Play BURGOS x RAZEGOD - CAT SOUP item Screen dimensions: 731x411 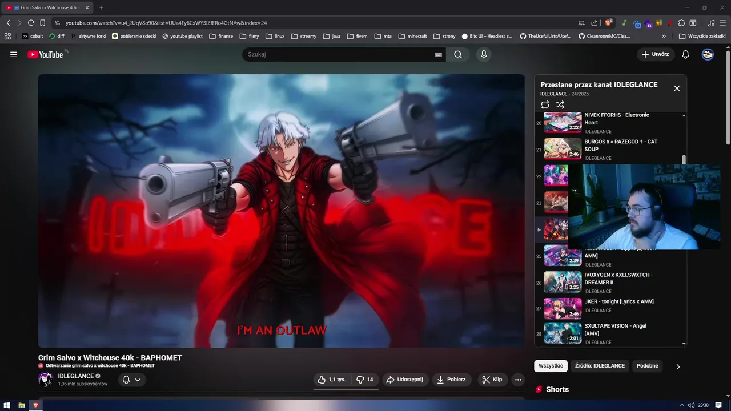[x=609, y=150]
